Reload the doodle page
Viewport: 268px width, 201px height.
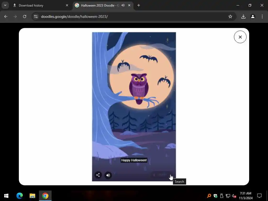(25, 16)
